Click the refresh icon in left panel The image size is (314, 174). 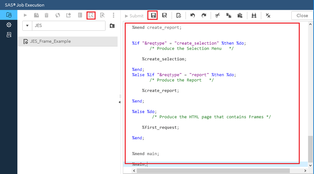pyautogui.click(x=58, y=15)
